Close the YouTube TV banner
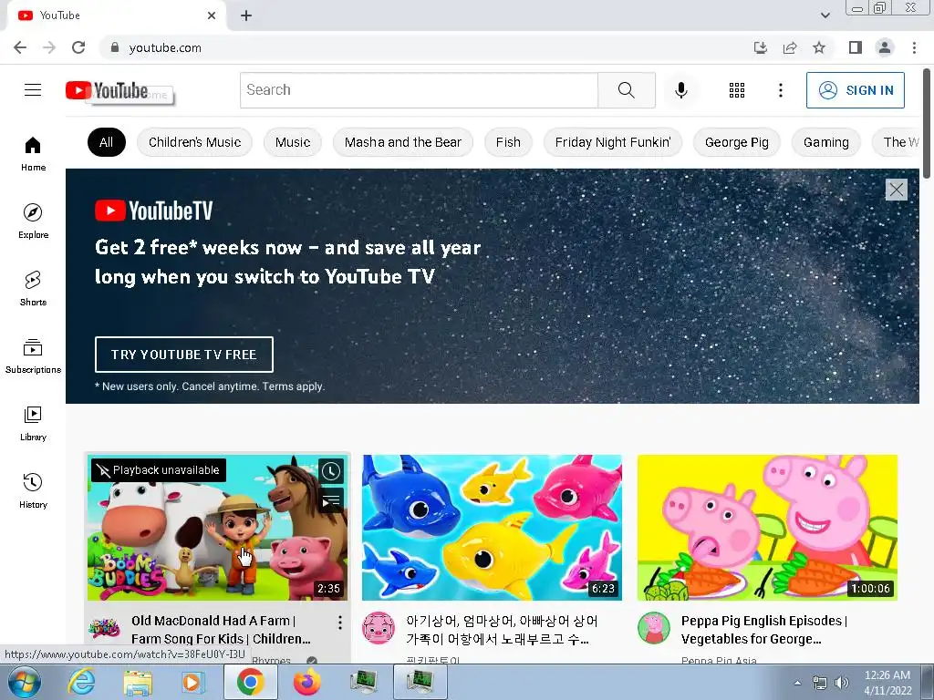 point(897,190)
